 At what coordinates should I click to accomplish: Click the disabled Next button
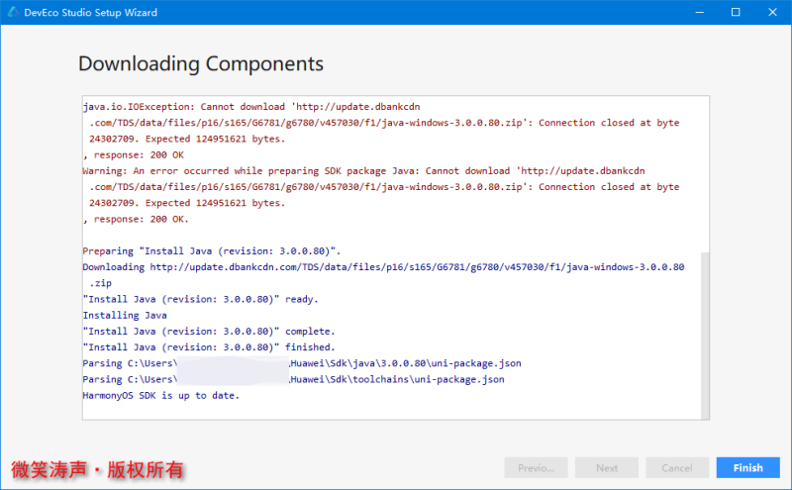click(607, 468)
